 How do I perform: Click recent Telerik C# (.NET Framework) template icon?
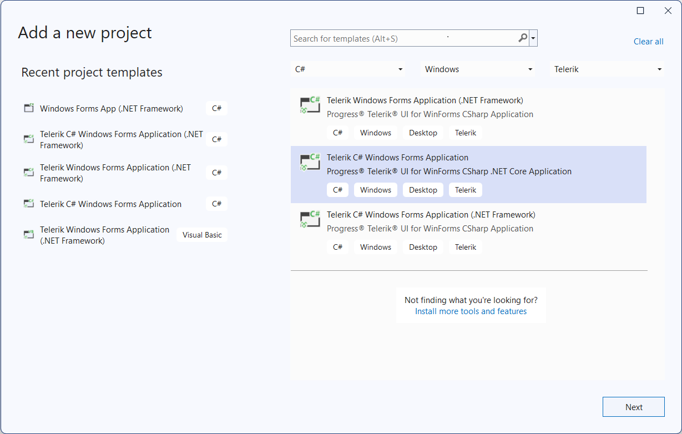click(29, 139)
